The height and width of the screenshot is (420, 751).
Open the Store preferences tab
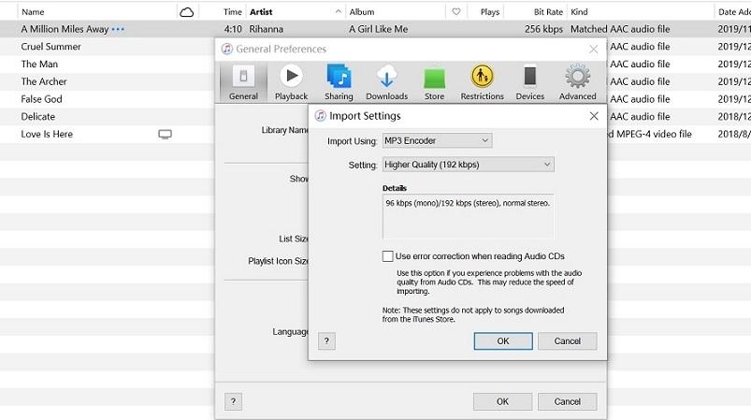point(434,82)
